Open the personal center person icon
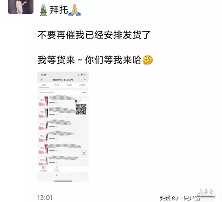The image size is (222, 202). [57, 169]
